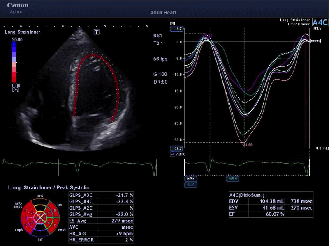Image resolution: width=329 pixels, height=246 pixels.
Task: Select the -19 basal post bullseye segment
Action: click(x=55, y=225)
